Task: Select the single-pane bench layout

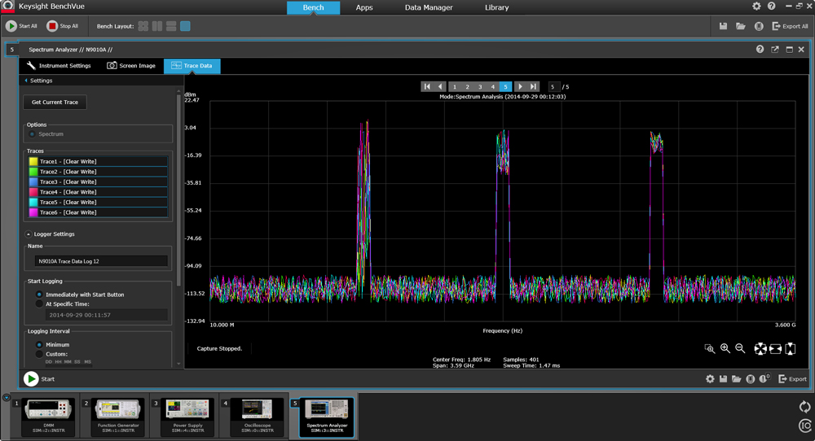Action: point(185,27)
